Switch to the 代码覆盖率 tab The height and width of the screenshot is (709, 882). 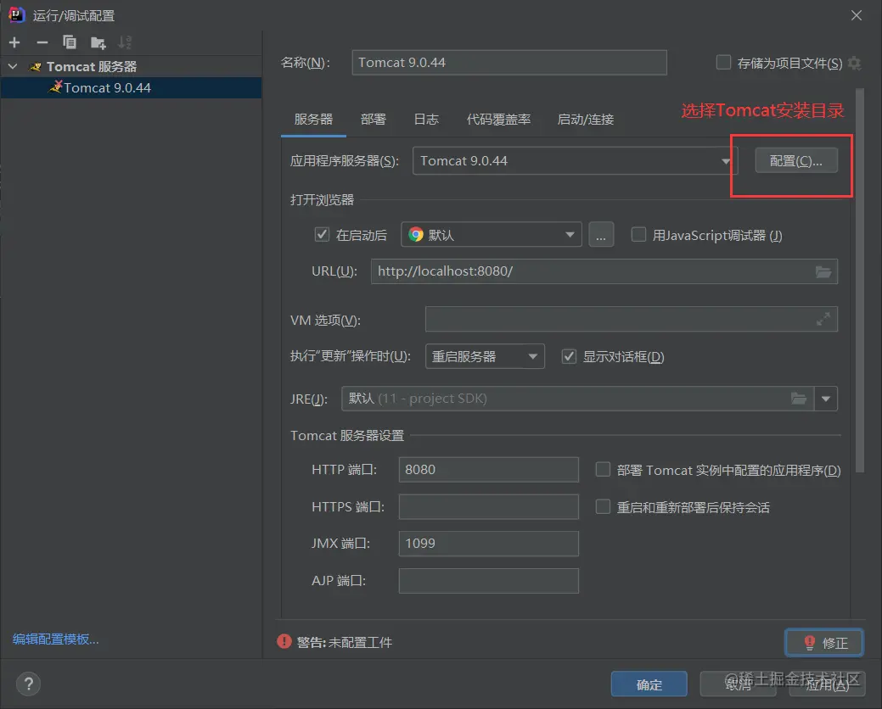pyautogui.click(x=498, y=120)
